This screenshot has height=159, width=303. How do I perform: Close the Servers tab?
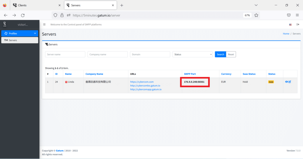[x=113, y=5]
